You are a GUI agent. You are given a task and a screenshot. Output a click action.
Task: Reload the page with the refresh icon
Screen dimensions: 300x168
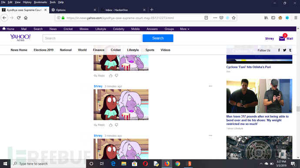[x=19, y=18]
